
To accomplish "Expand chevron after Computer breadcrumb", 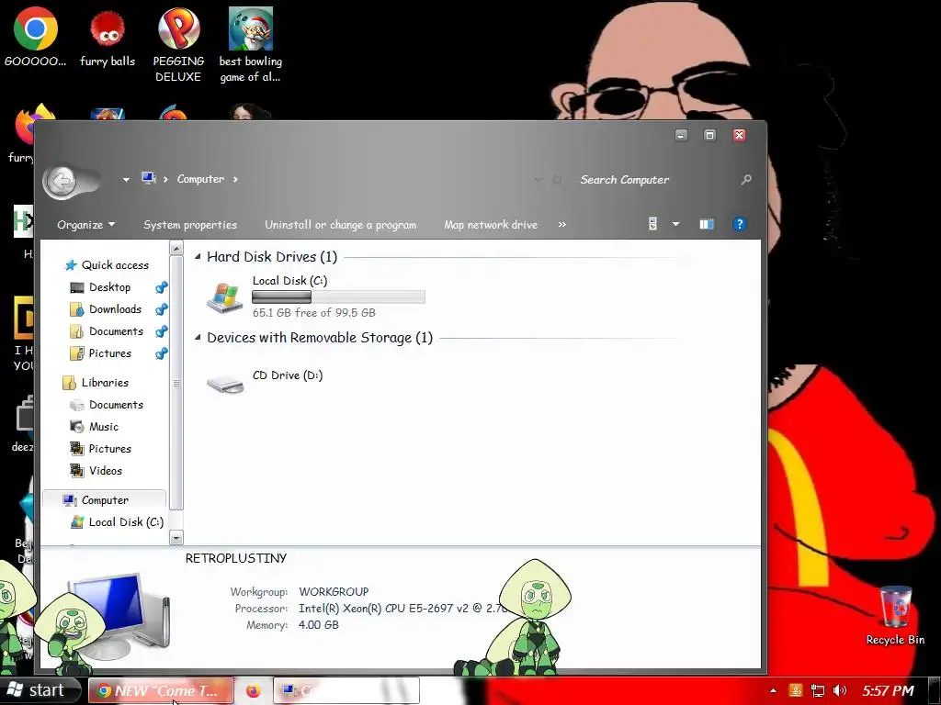I will tap(235, 179).
